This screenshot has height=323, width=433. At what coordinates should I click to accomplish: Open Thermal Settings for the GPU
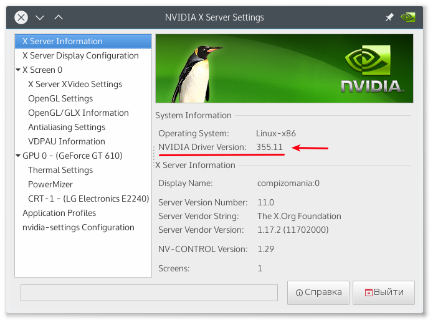pyautogui.click(x=60, y=171)
